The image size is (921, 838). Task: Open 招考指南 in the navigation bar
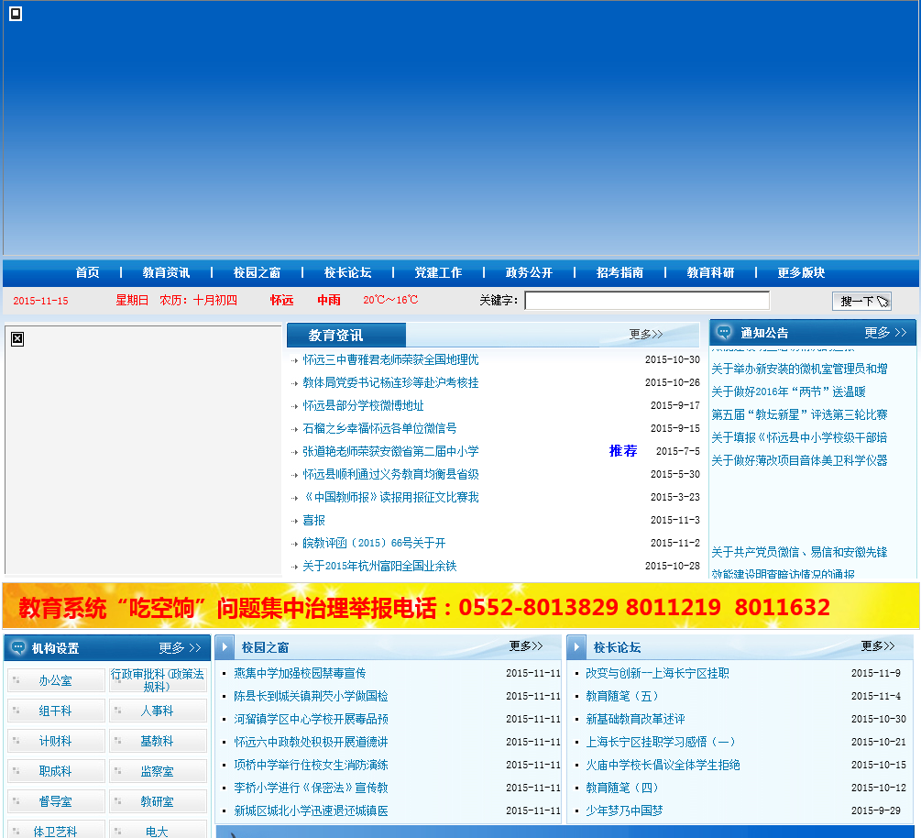[619, 272]
